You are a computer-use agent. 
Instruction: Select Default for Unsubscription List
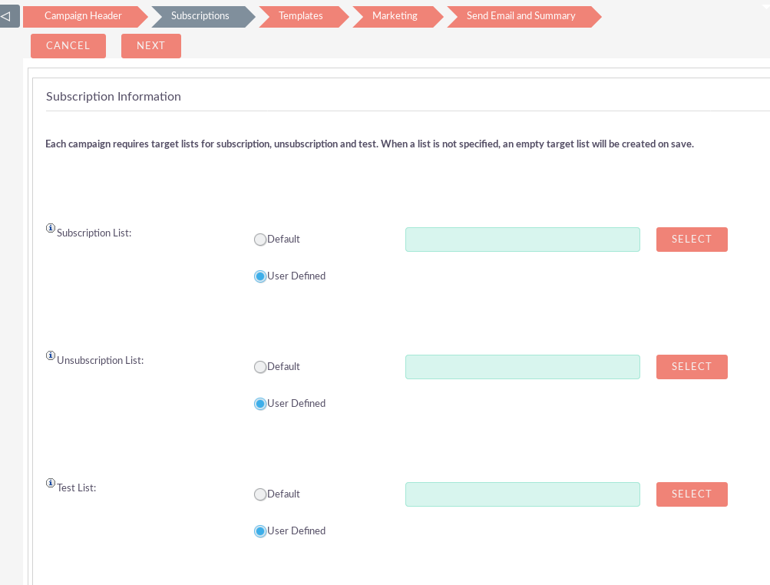point(260,367)
